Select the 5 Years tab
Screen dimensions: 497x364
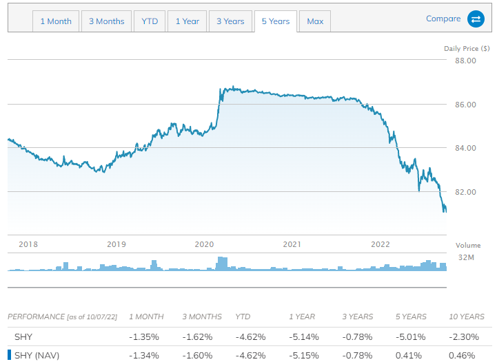[275, 21]
